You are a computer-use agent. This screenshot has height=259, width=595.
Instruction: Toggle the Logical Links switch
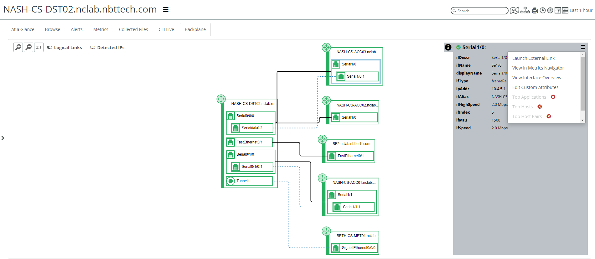(x=49, y=48)
